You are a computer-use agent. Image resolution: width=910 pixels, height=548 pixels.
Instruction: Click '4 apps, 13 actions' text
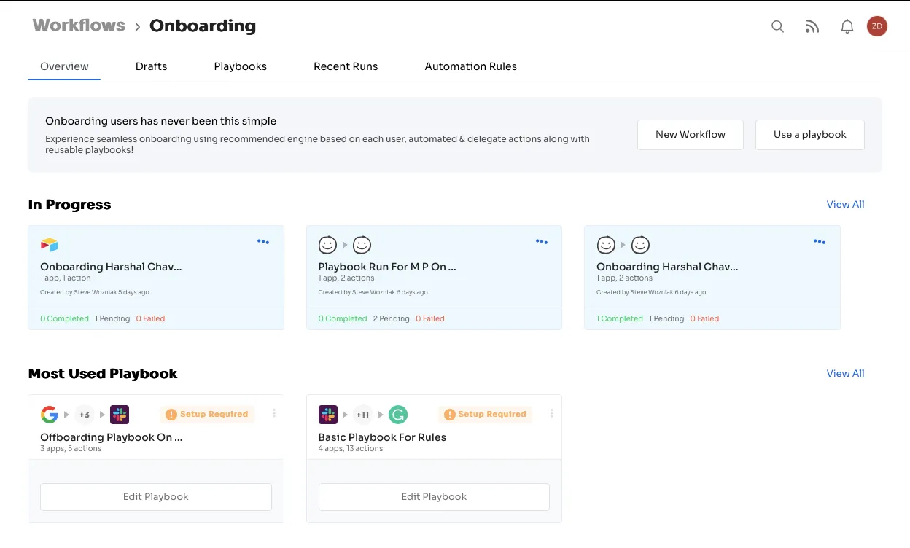tap(351, 449)
